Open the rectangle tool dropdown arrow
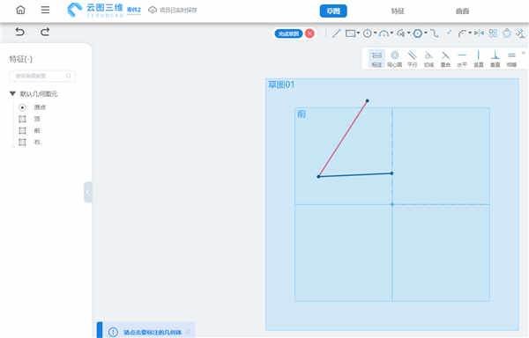Viewport: 529px width, 338px height. pyautogui.click(x=358, y=33)
